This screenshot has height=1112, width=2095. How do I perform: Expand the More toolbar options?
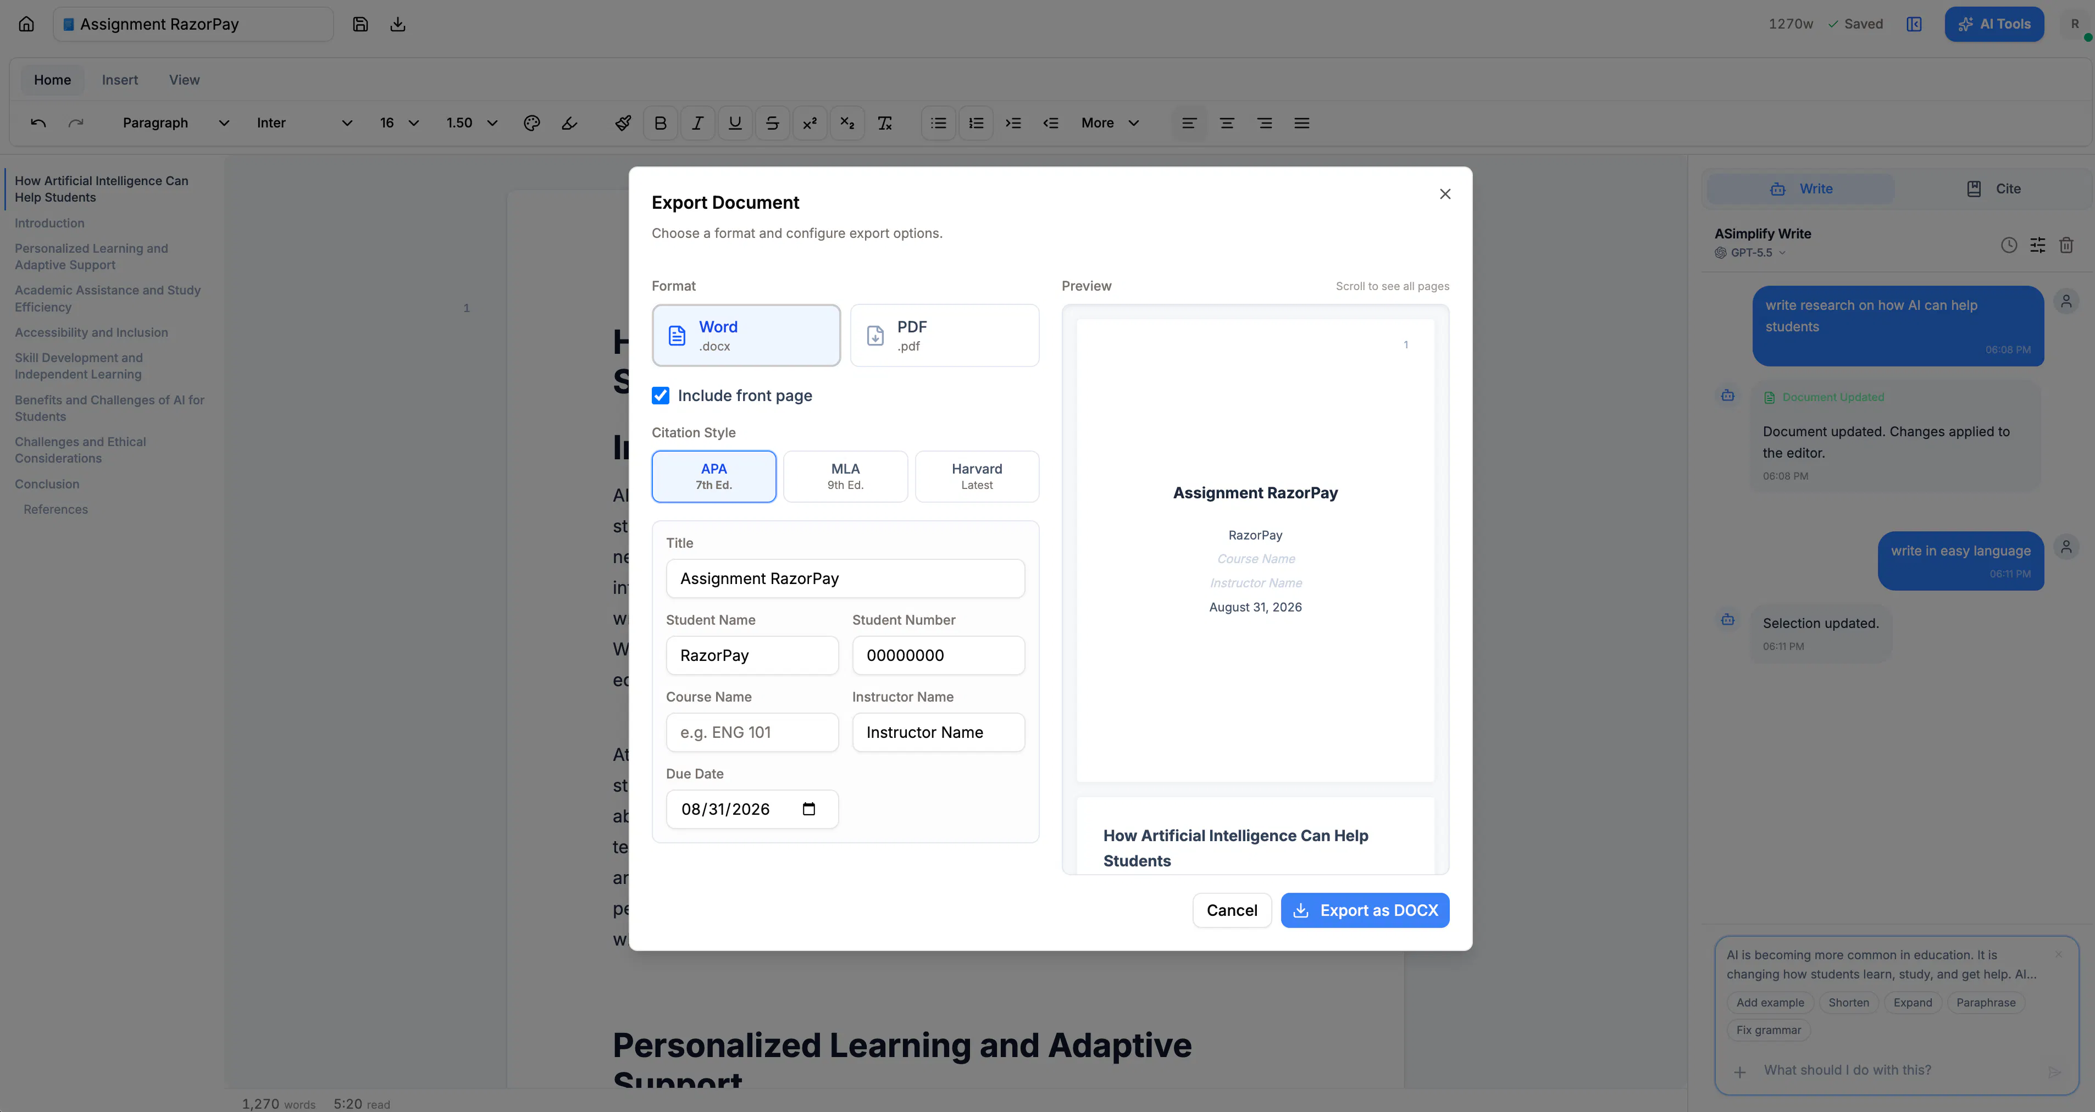(x=1110, y=123)
